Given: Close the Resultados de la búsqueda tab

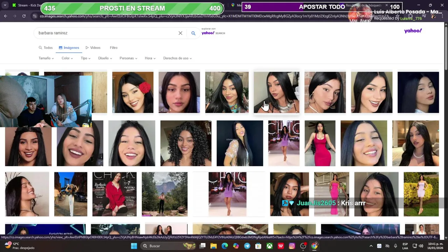Looking at the screenshot, I should pos(386,5).
